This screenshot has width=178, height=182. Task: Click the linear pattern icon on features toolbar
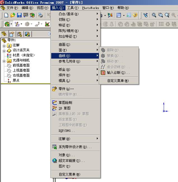point(161,24)
